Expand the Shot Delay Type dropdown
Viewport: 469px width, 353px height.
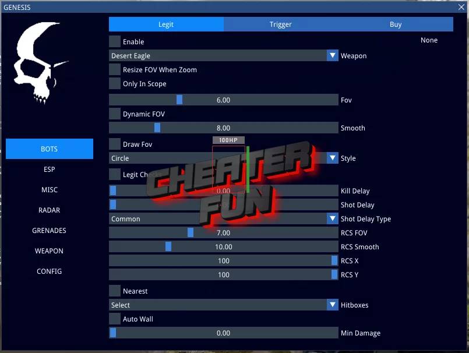tap(332, 218)
